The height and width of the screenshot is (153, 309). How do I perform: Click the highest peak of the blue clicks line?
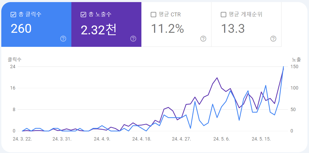pos(283,67)
